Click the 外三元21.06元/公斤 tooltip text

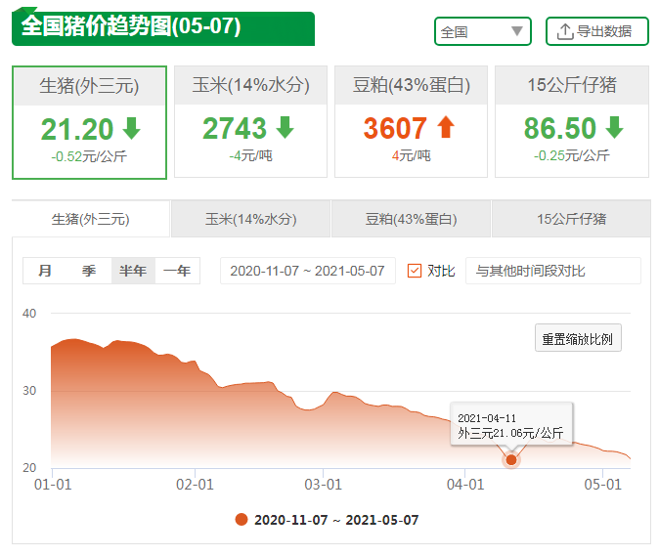(510, 433)
